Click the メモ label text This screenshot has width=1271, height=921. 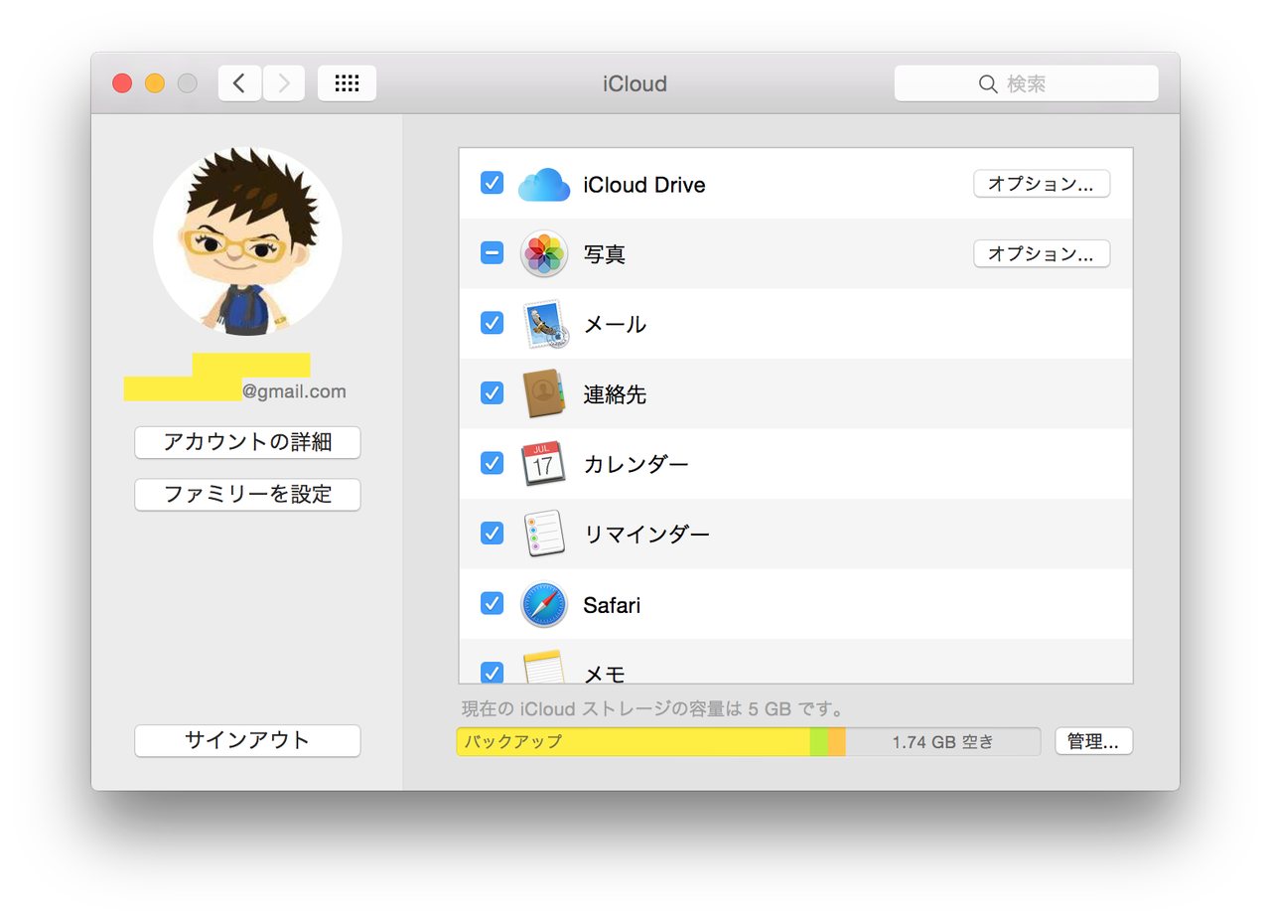click(605, 674)
